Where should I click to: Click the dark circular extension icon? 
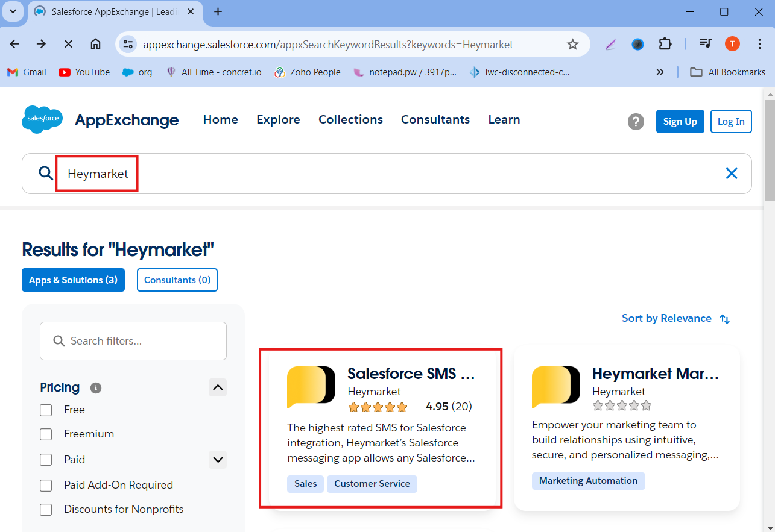tap(637, 44)
